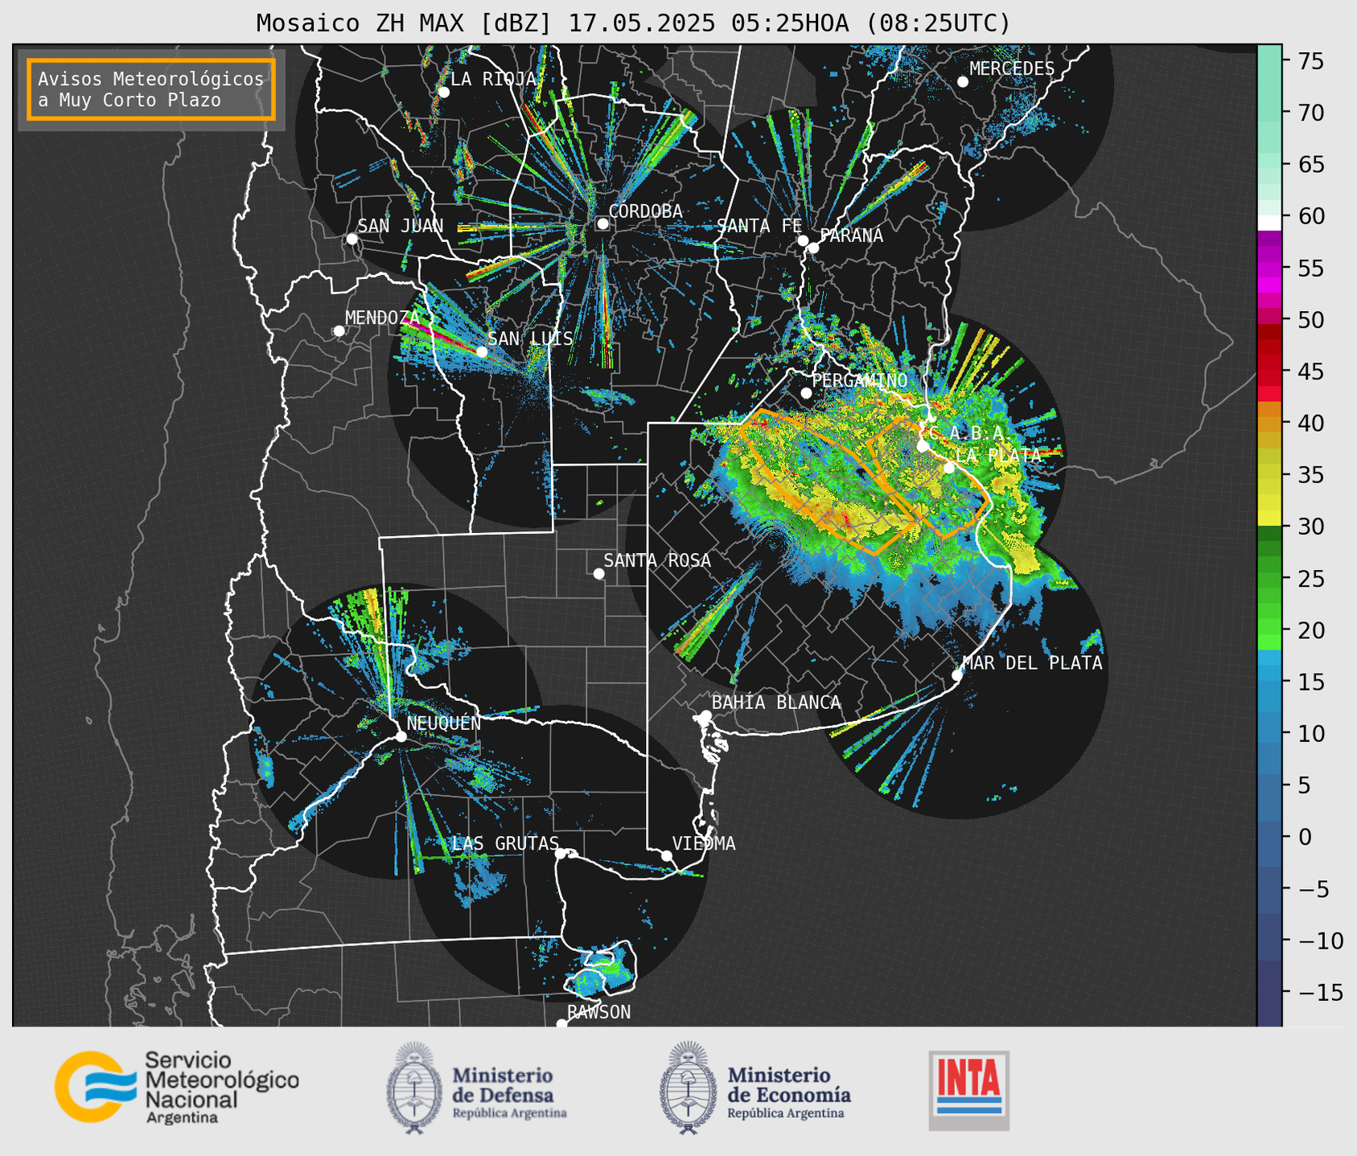The image size is (1357, 1156).
Task: Click the INTA logo
Action: 968,1090
